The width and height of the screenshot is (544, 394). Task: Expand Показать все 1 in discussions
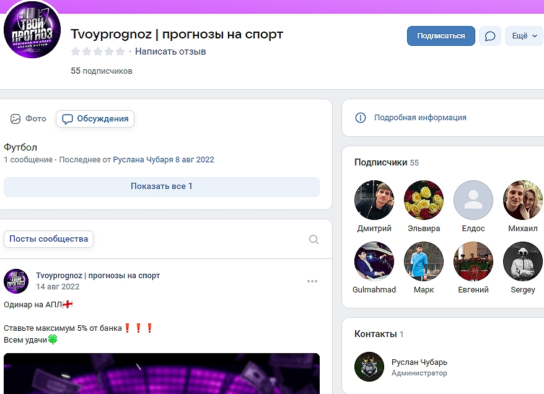[x=161, y=186]
